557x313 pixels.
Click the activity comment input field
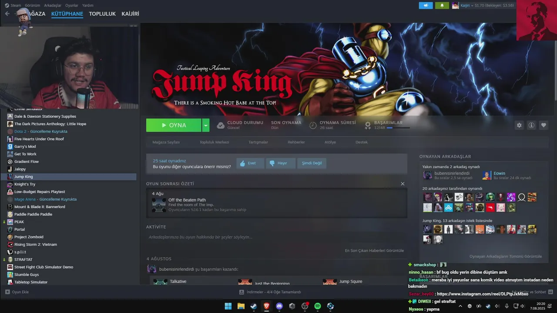coord(276,237)
